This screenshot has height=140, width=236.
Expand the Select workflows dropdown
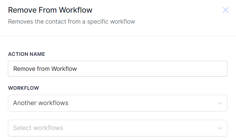coord(117,128)
